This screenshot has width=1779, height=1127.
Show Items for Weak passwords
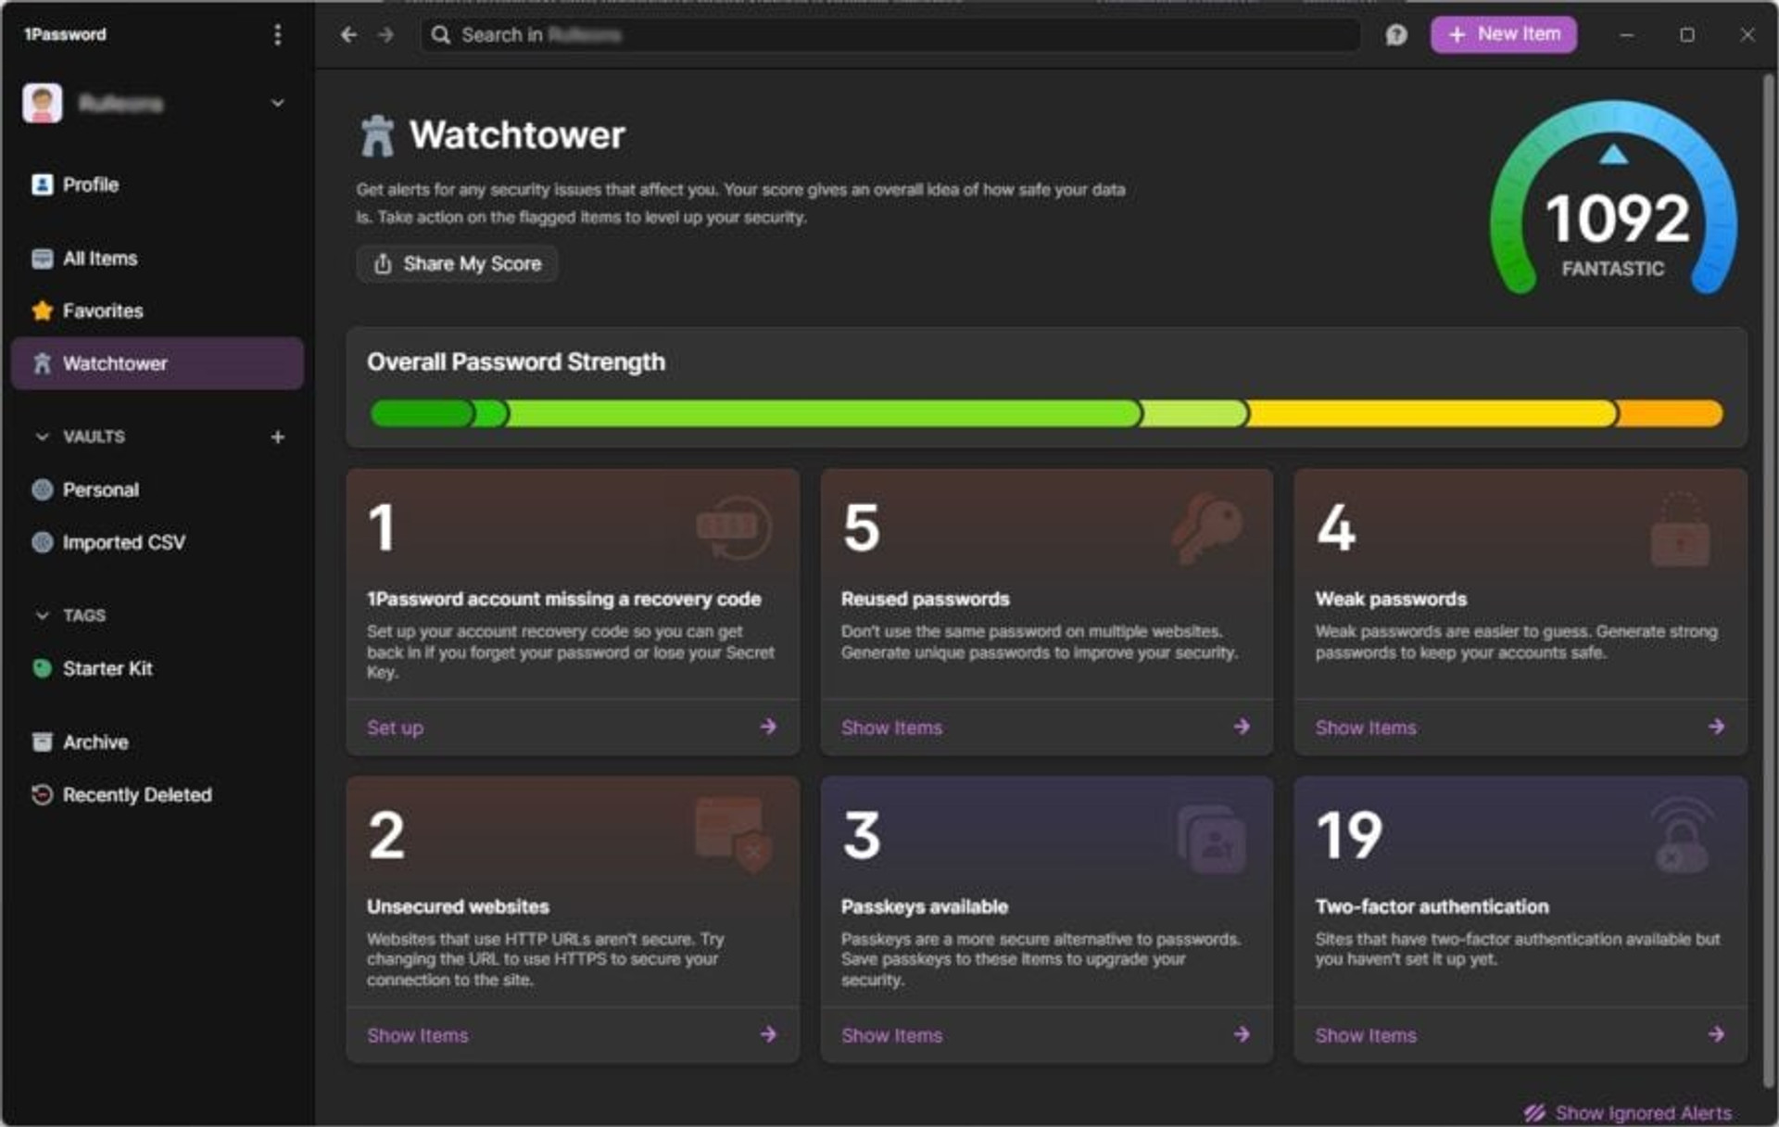[x=1366, y=728]
